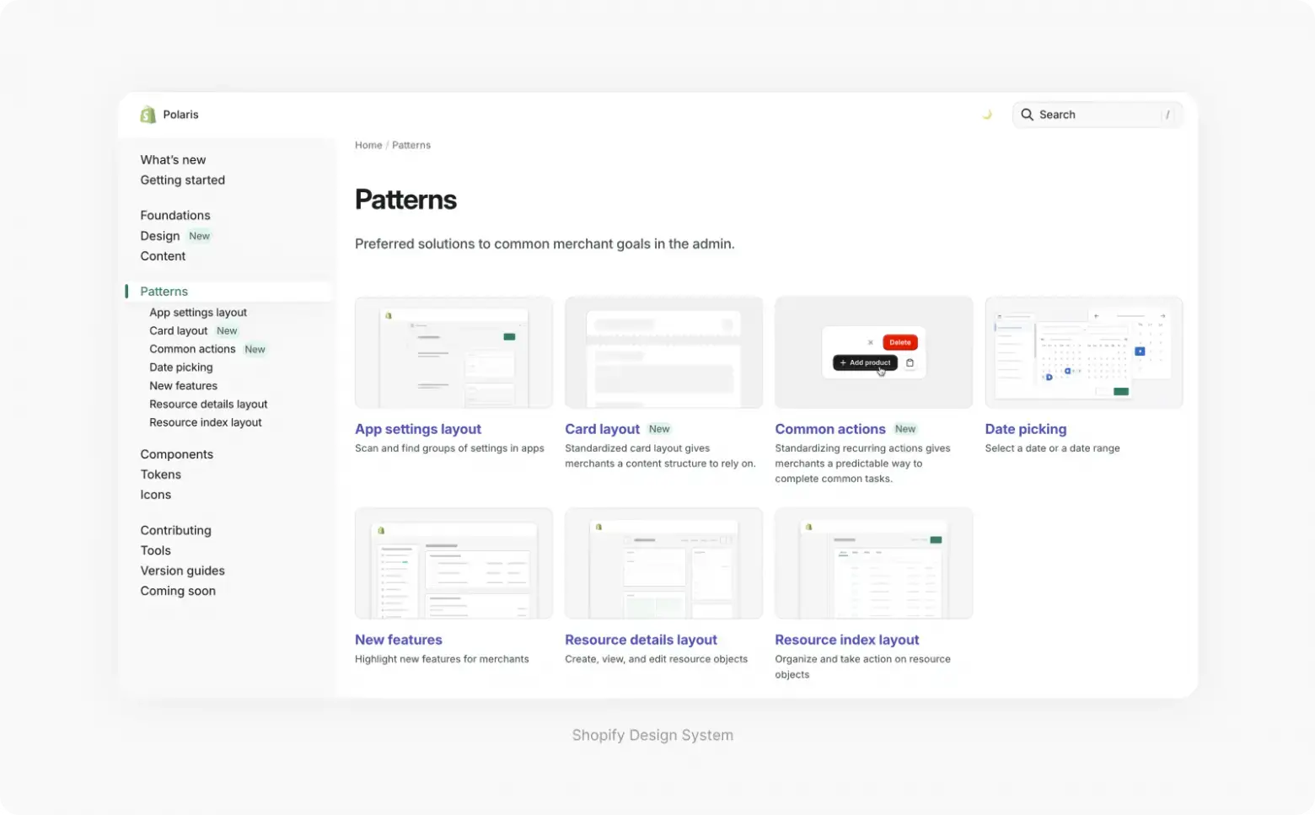This screenshot has height=815, width=1315.
Task: Open the Icons sidebar item
Action: (x=155, y=495)
